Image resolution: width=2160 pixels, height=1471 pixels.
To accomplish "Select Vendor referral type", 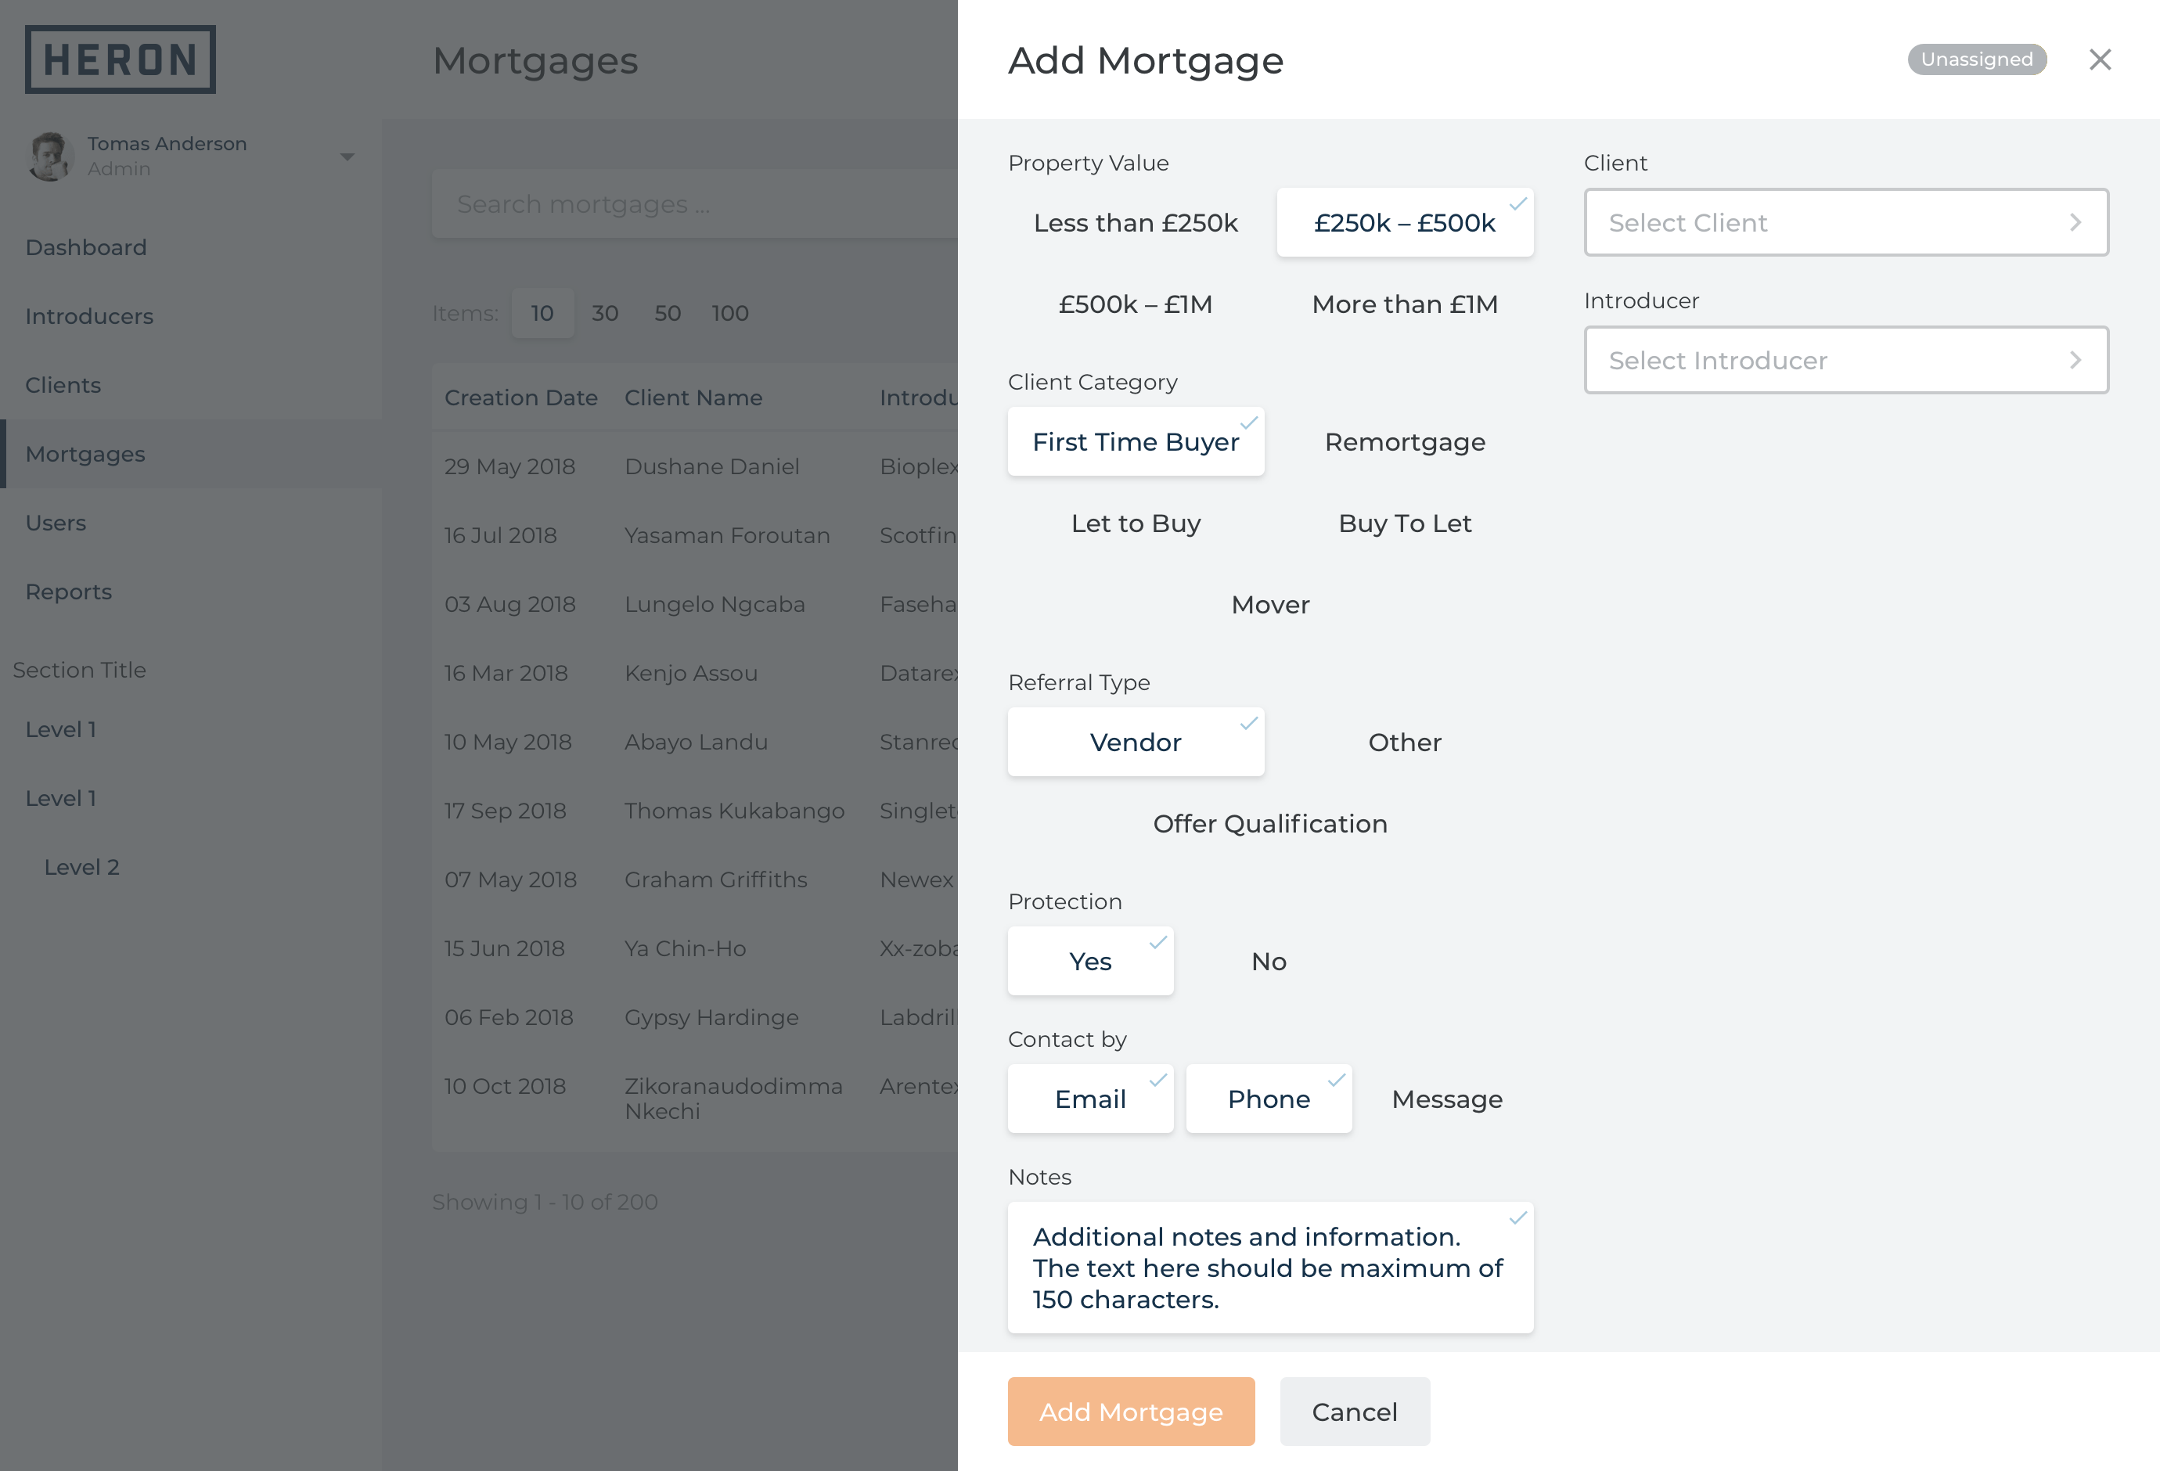I will pos(1136,742).
